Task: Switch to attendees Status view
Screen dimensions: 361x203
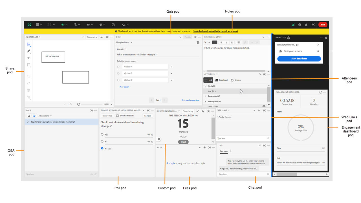Action: click(x=235, y=80)
